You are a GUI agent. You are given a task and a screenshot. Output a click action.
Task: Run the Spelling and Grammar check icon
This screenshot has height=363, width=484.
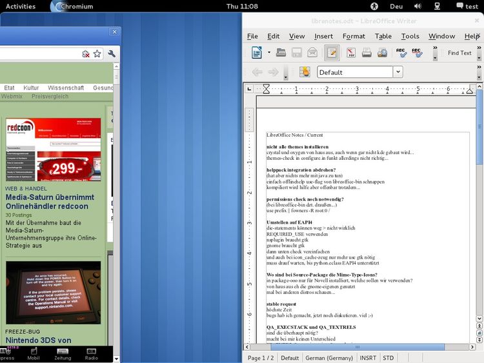coord(401,53)
